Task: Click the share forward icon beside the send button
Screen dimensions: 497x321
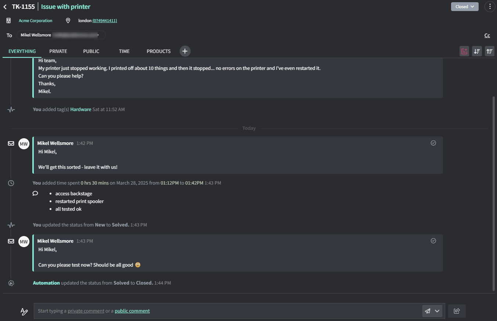Action: pos(457,311)
